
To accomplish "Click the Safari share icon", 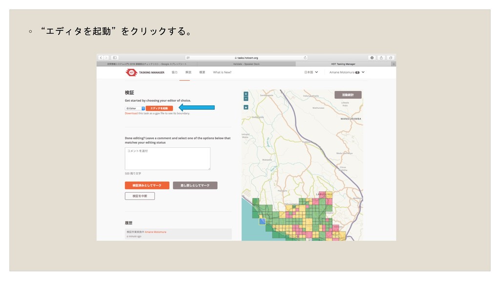I will click(381, 58).
